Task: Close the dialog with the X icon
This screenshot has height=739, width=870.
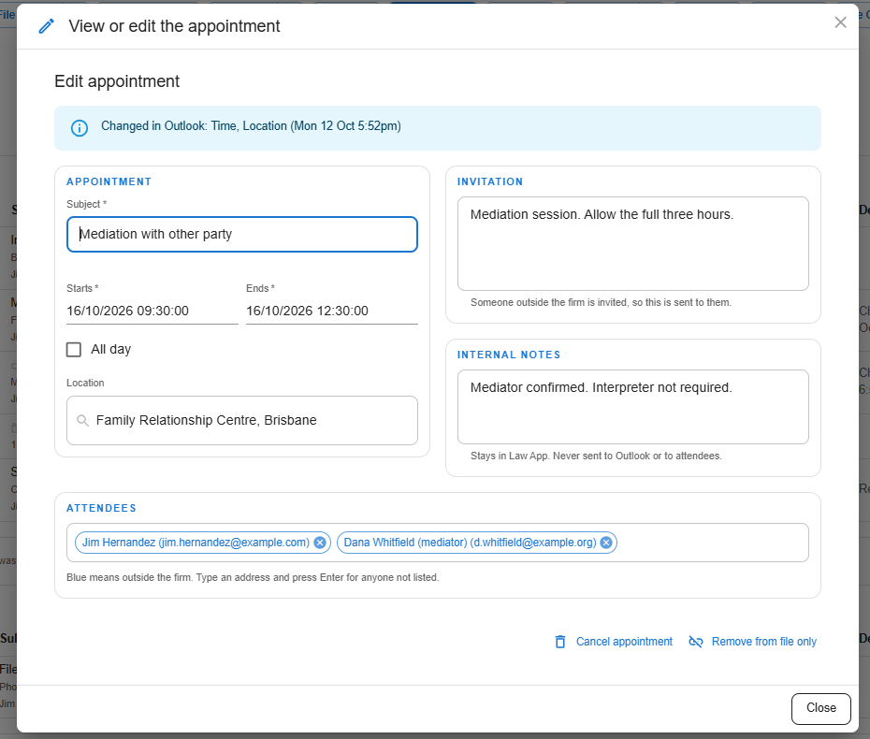Action: [x=840, y=22]
